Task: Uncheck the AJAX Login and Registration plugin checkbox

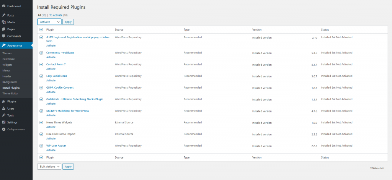Action: point(41,37)
